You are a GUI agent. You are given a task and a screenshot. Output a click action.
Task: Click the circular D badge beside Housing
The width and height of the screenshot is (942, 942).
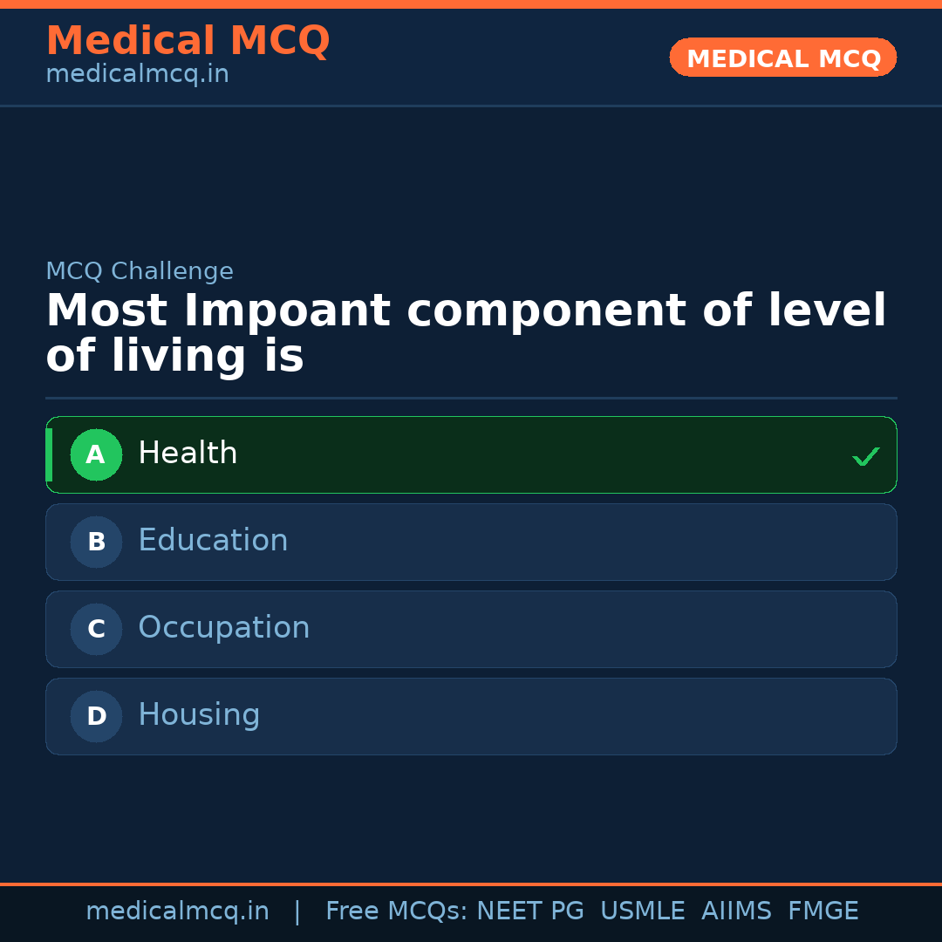(96, 716)
